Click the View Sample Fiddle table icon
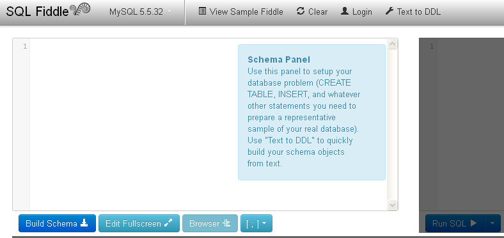This screenshot has width=504, height=238. pos(202,12)
